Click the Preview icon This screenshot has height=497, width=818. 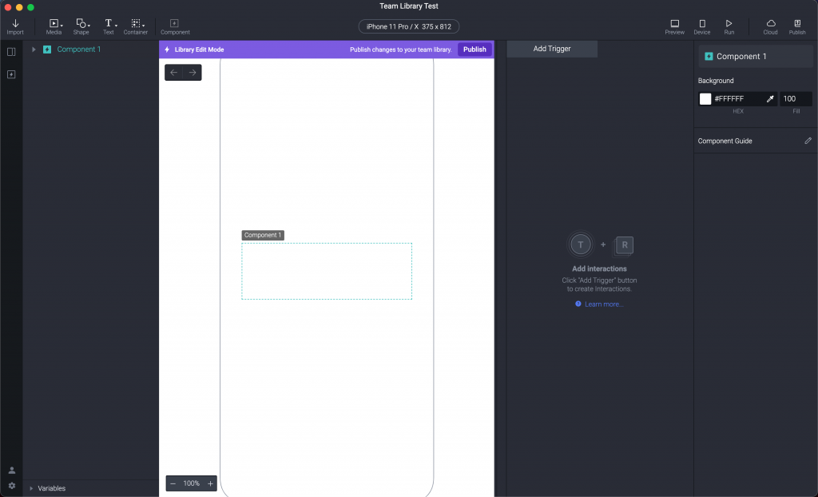(674, 26)
